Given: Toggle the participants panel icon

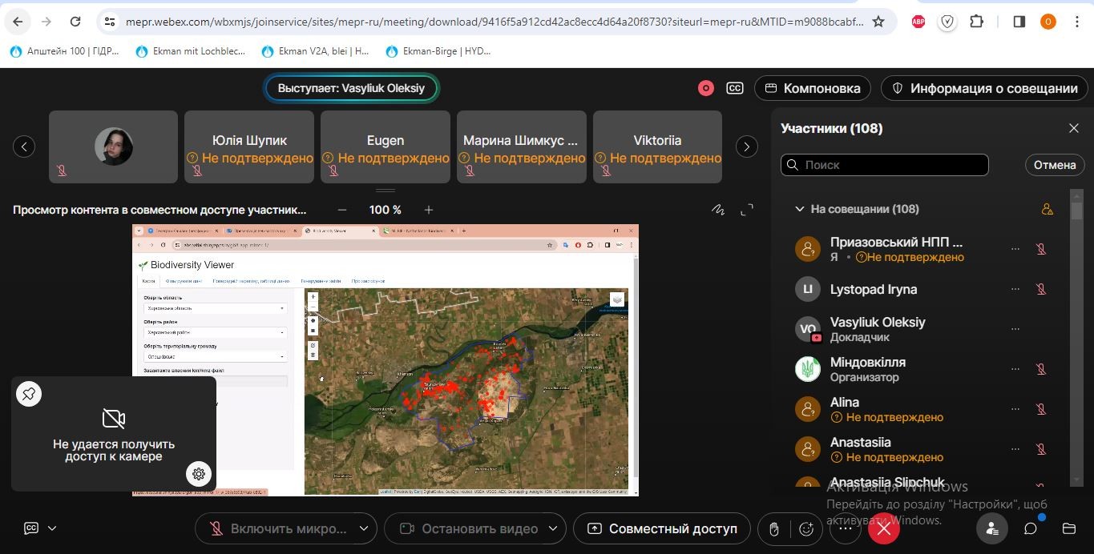Looking at the screenshot, I should (992, 528).
